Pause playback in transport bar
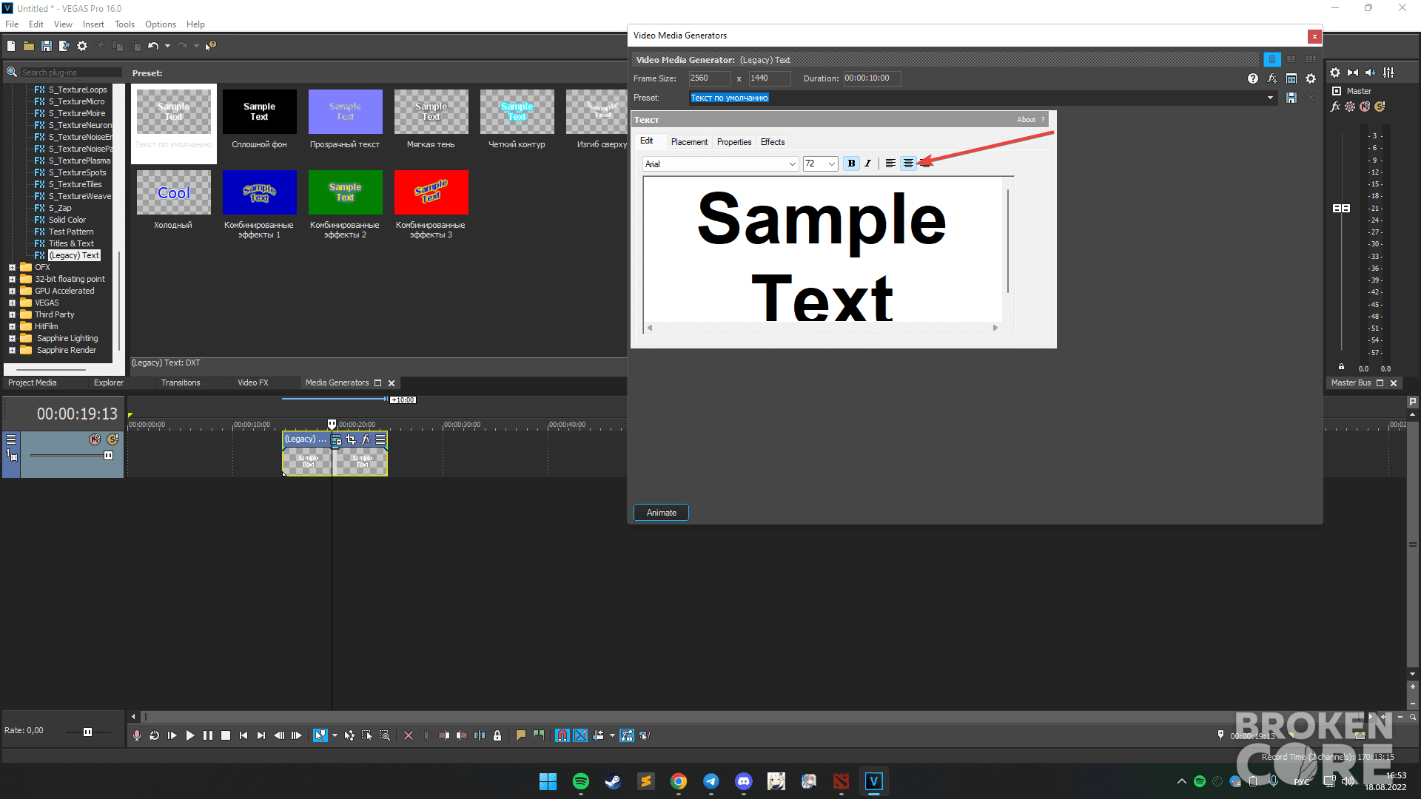Image resolution: width=1421 pixels, height=799 pixels. [208, 735]
